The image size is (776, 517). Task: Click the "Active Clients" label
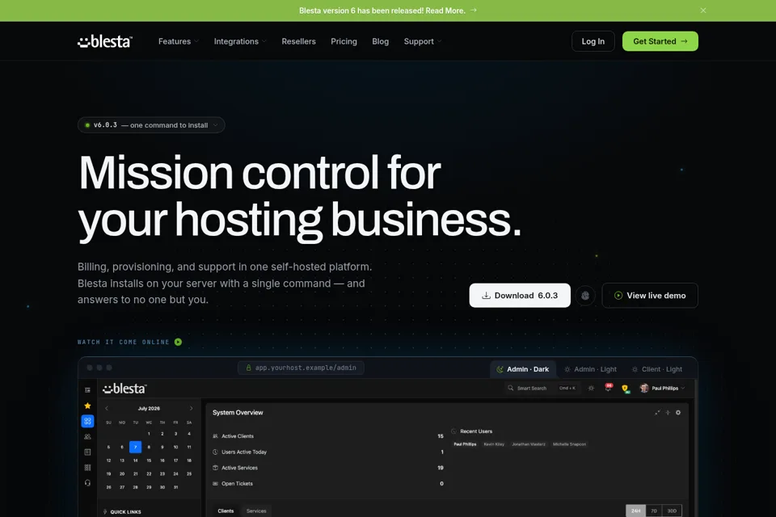(238, 436)
